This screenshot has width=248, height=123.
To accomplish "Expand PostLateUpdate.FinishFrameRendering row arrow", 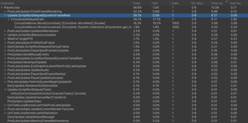I will 5,11.
